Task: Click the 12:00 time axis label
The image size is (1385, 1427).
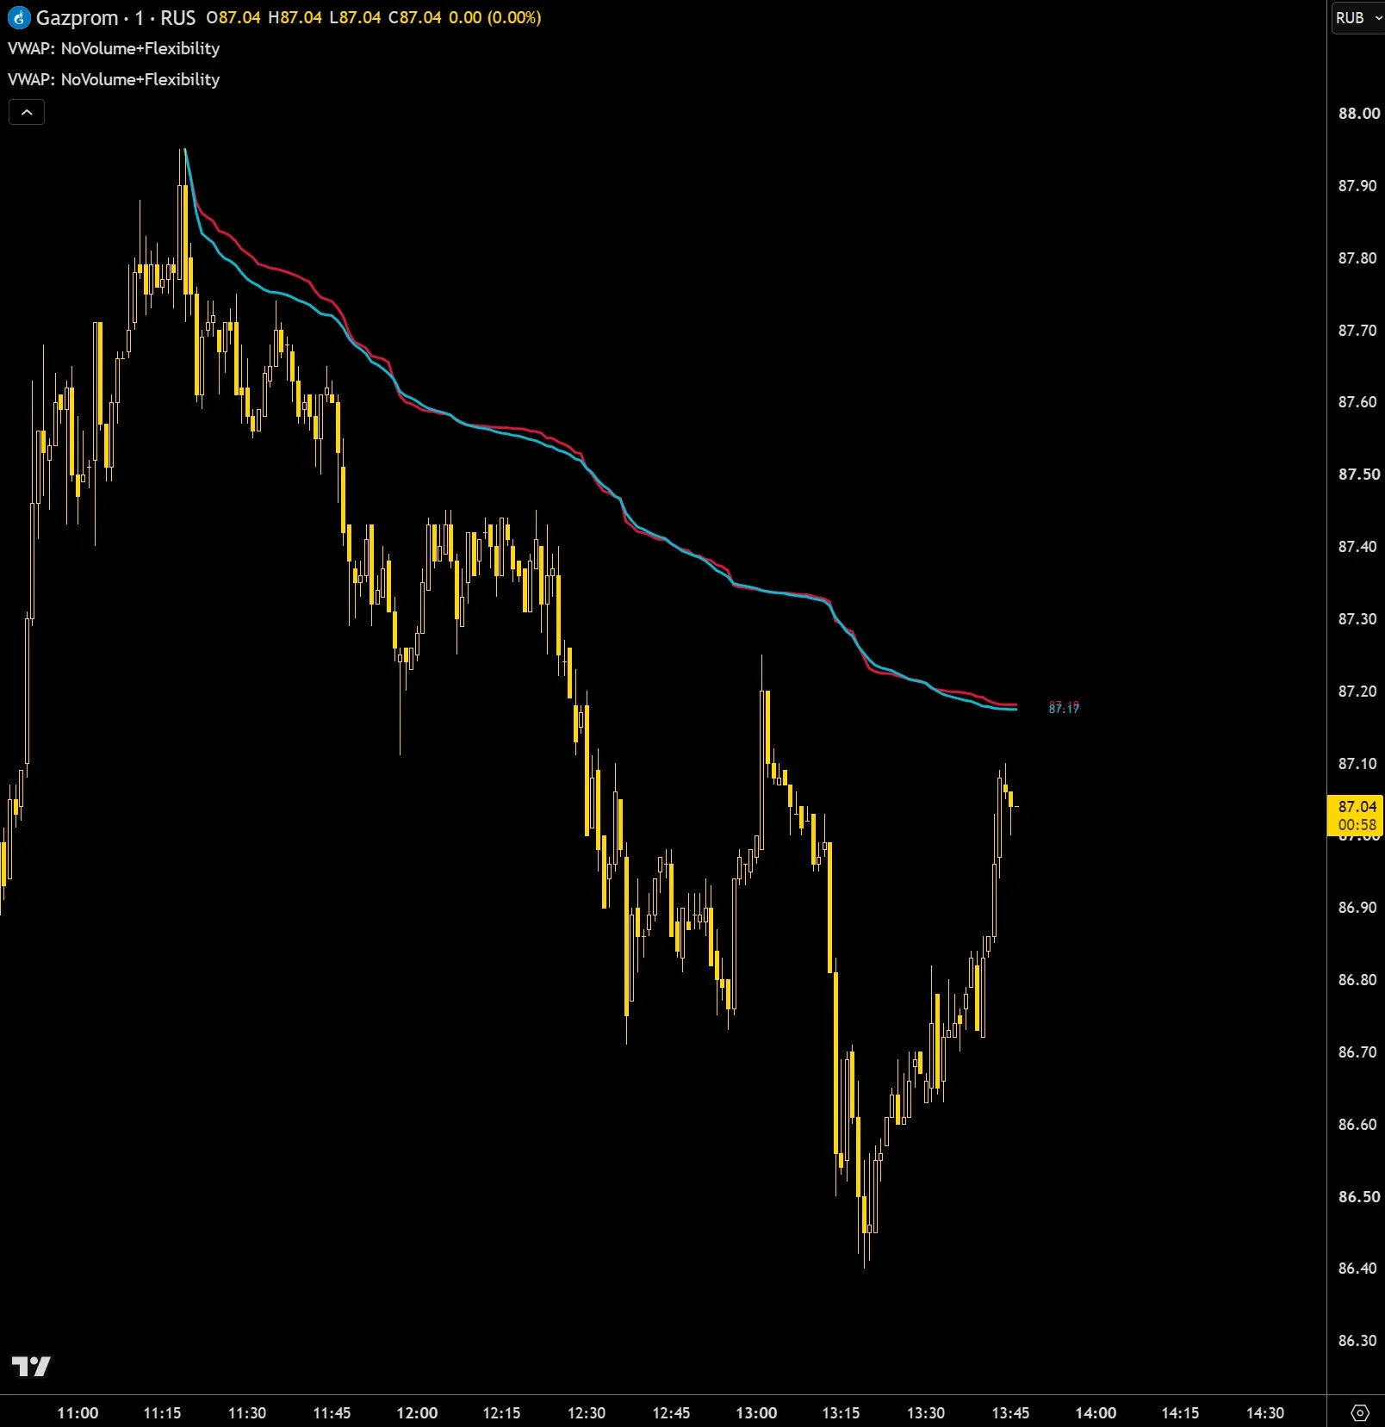Action: pyautogui.click(x=417, y=1413)
